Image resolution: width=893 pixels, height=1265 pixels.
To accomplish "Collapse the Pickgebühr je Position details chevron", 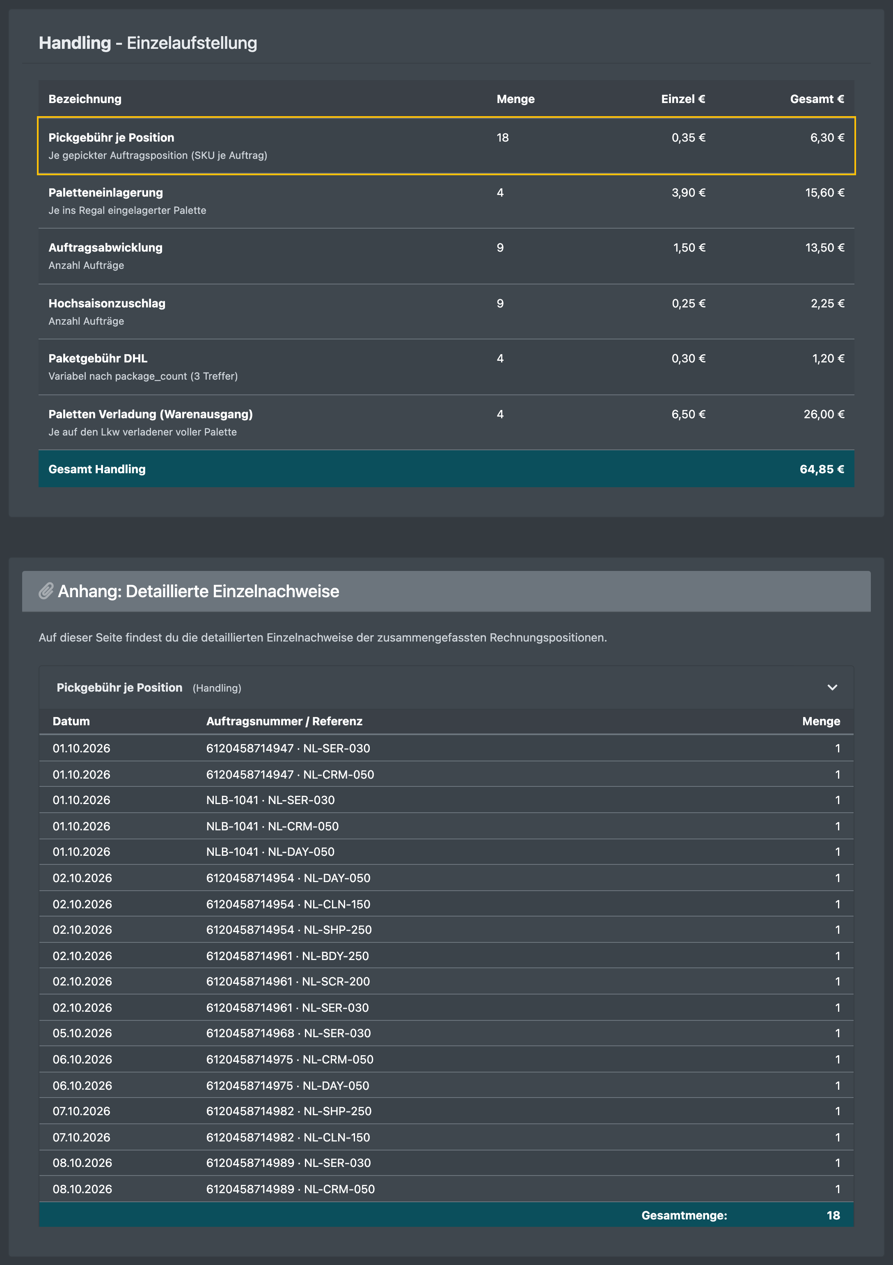I will tap(832, 687).
